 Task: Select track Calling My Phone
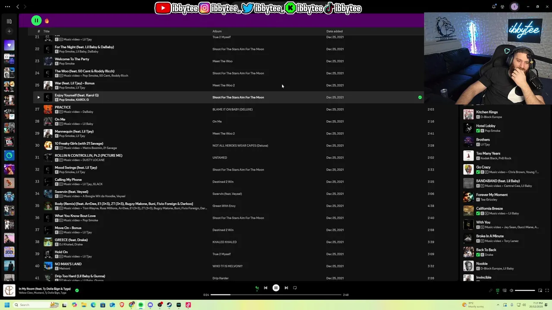[x=68, y=180]
